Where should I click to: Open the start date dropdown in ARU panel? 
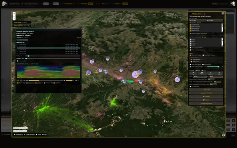coord(197,20)
